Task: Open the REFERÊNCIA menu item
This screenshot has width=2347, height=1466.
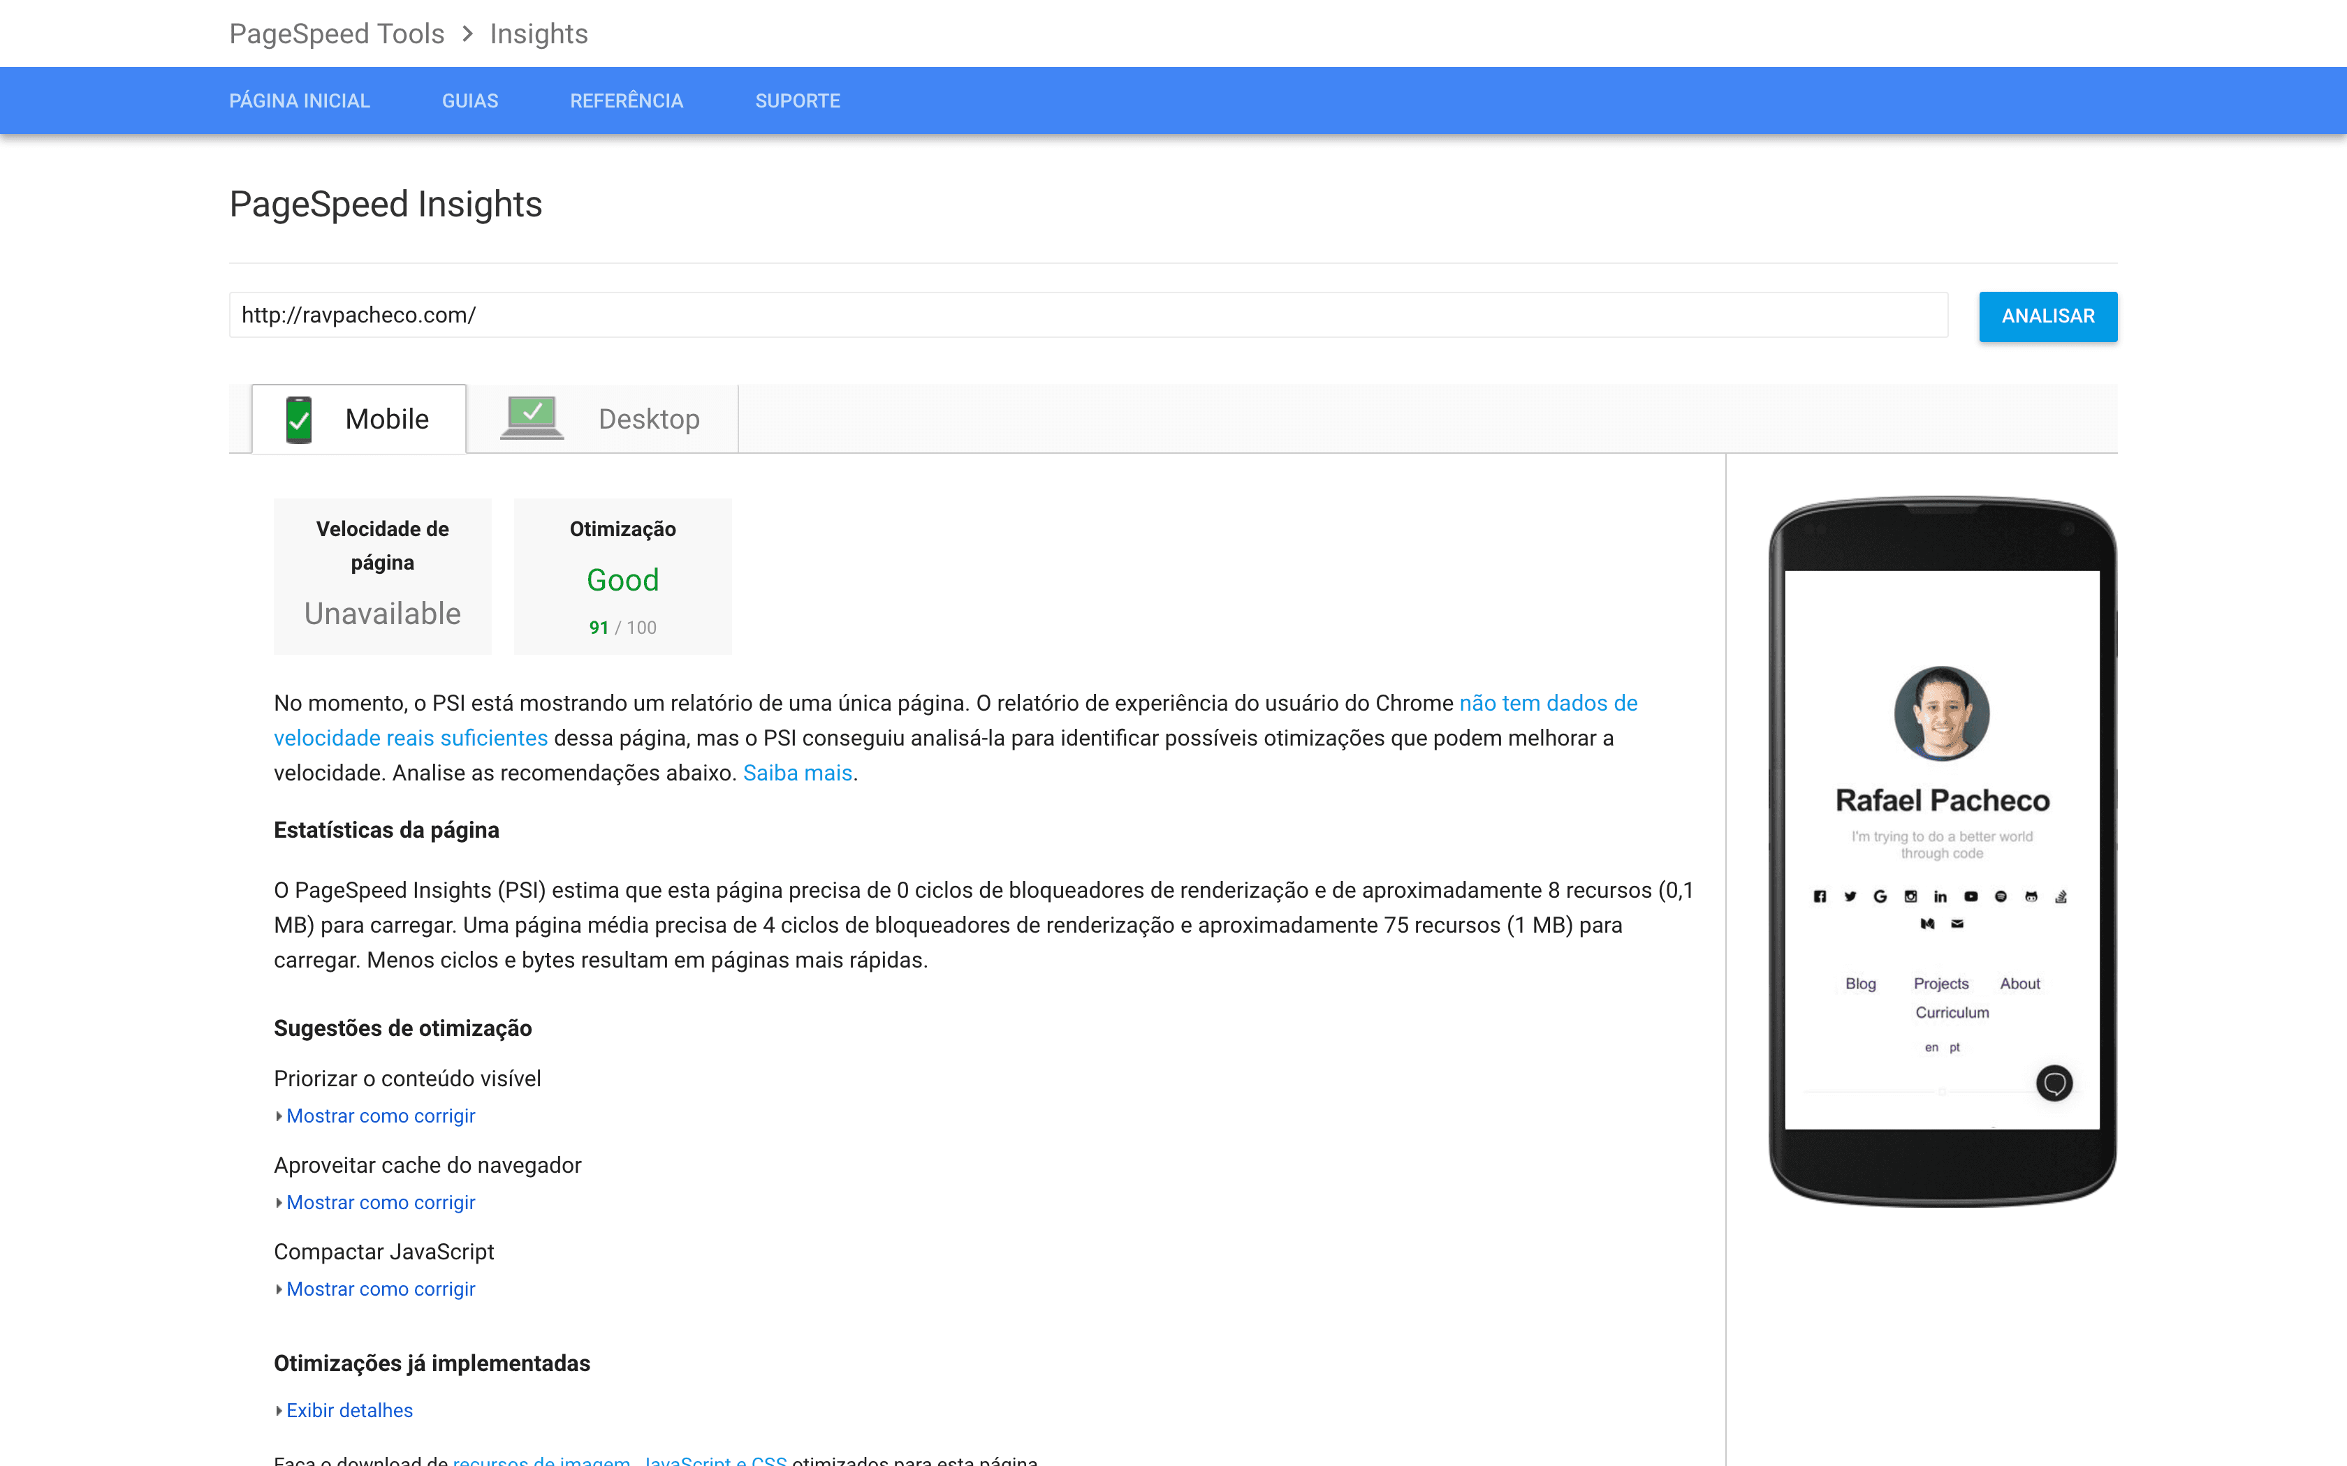Action: (x=627, y=101)
